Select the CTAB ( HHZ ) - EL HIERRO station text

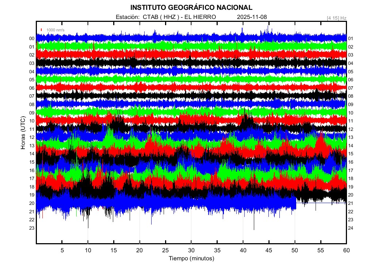179,17
